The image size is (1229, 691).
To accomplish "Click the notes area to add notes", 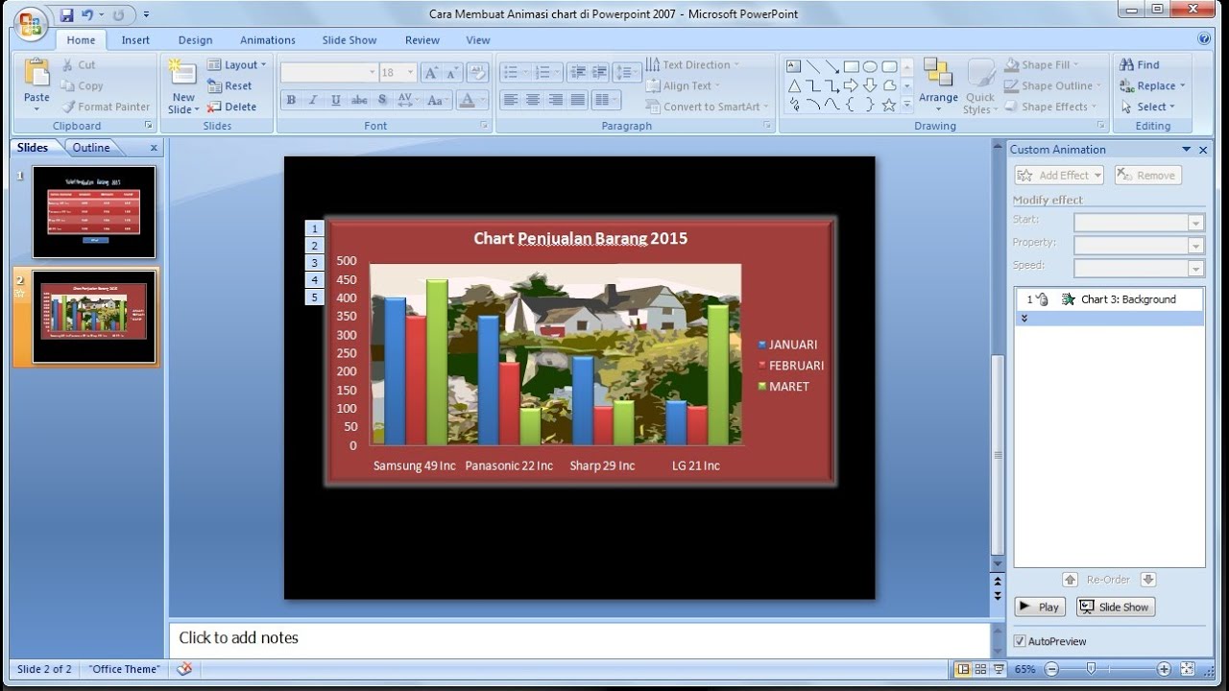I will coord(579,638).
